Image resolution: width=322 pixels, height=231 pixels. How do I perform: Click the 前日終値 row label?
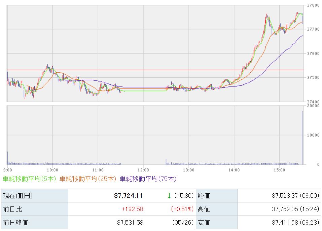point(35,223)
